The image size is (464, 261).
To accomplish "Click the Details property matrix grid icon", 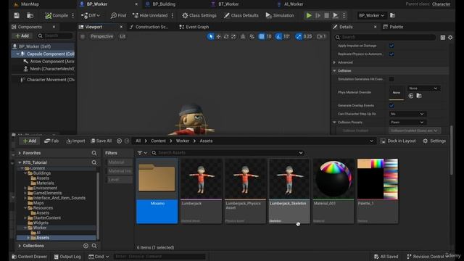I will point(443,37).
